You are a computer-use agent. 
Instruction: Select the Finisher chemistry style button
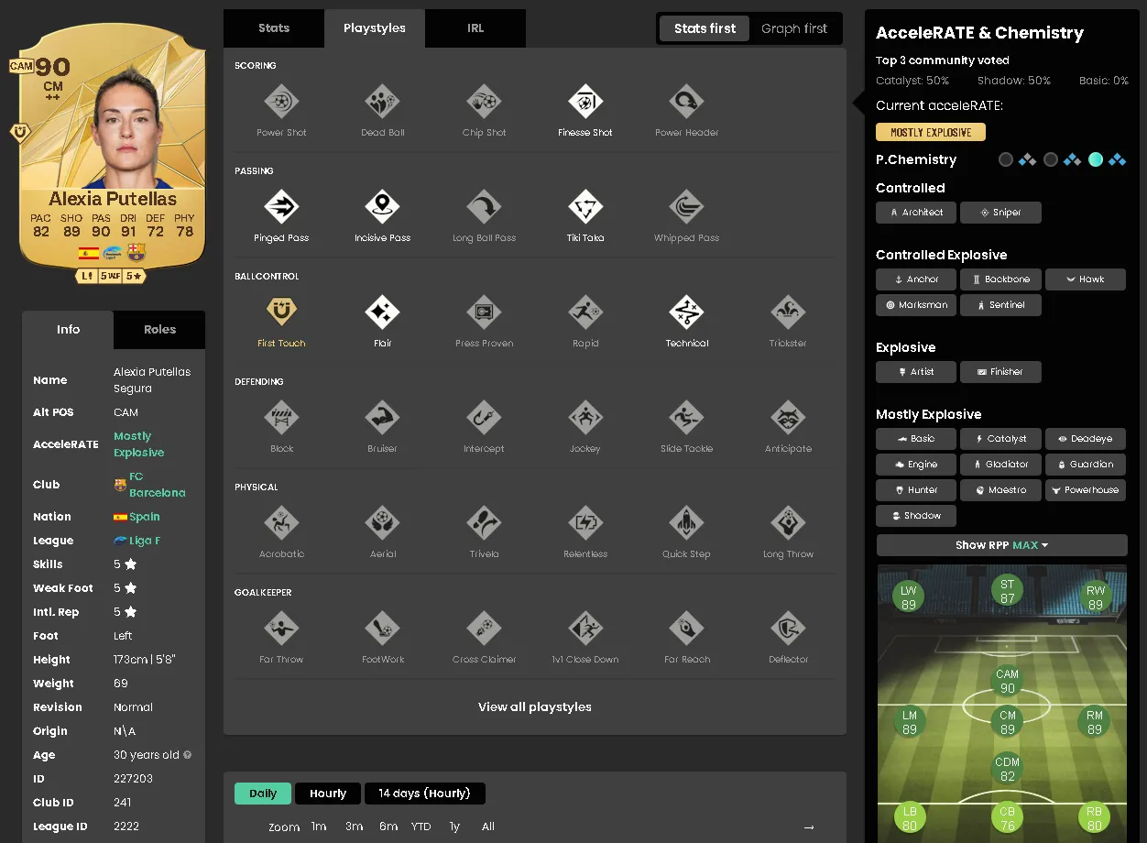1000,372
